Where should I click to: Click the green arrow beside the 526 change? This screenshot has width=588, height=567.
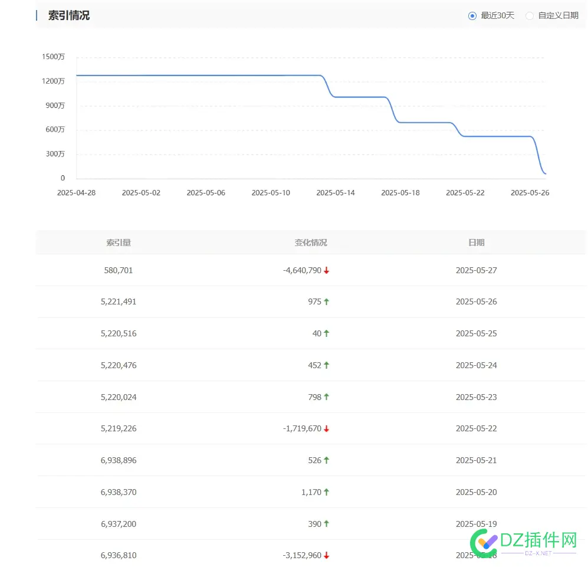[326, 460]
